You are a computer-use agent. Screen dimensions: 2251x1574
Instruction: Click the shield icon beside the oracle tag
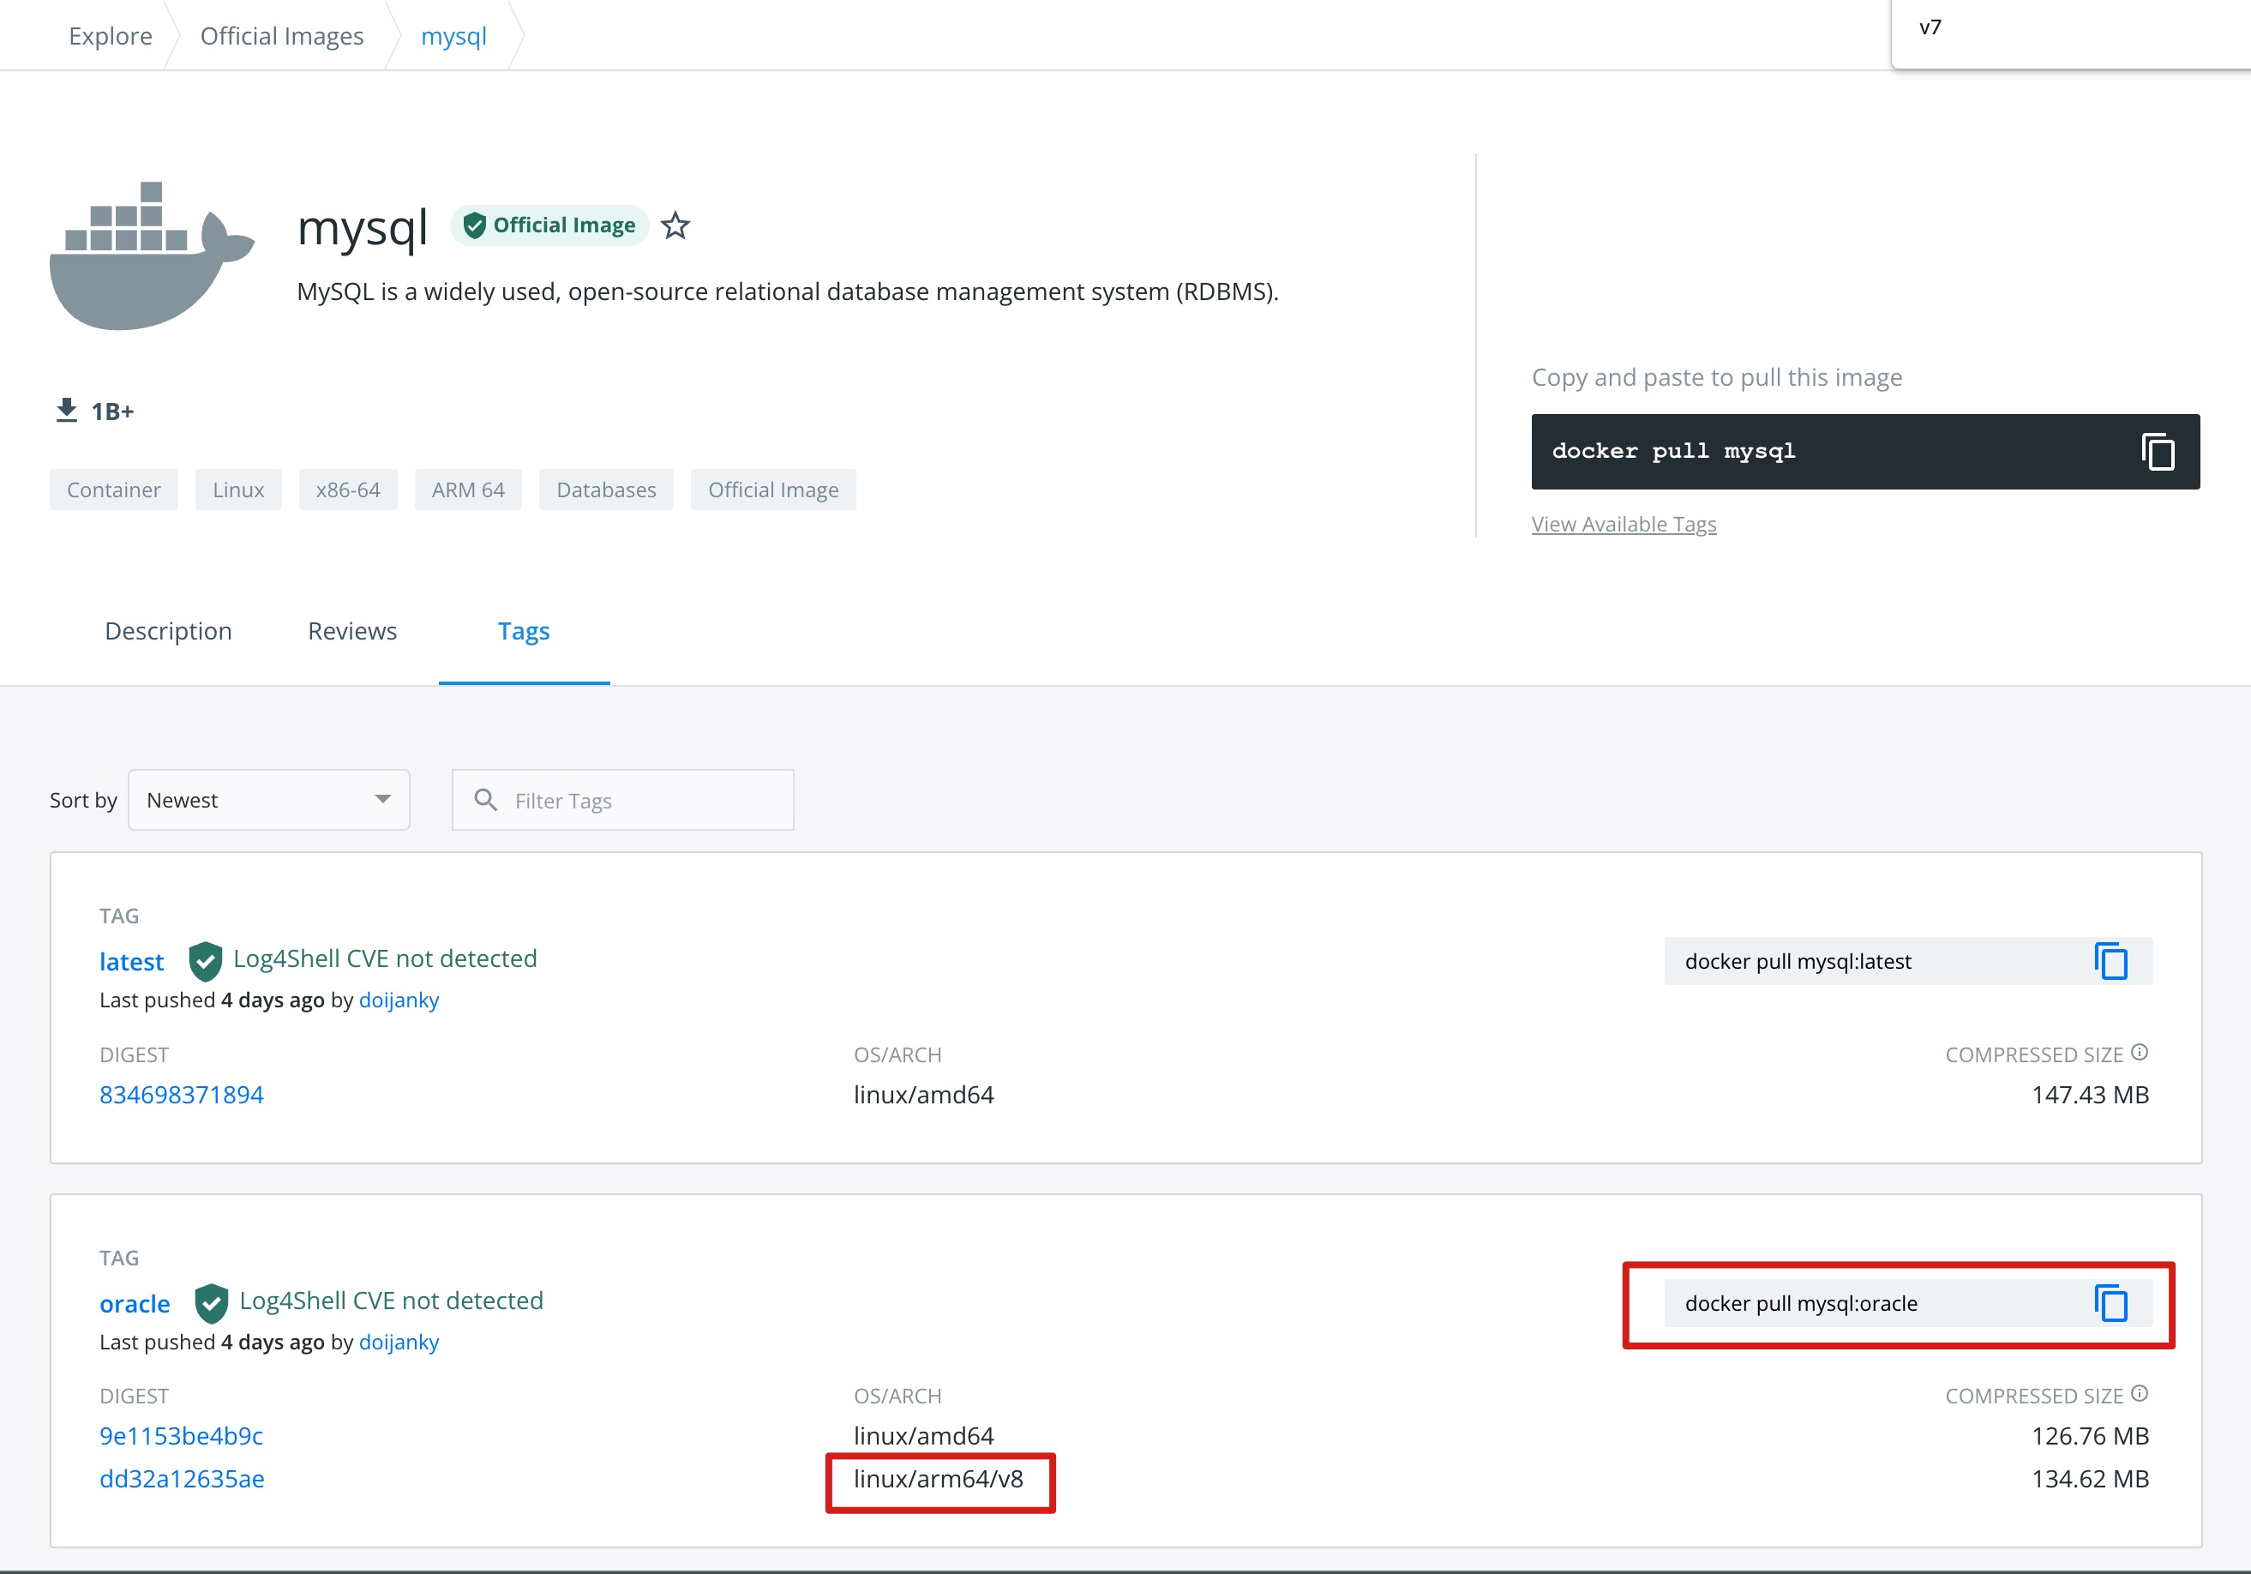[211, 1303]
